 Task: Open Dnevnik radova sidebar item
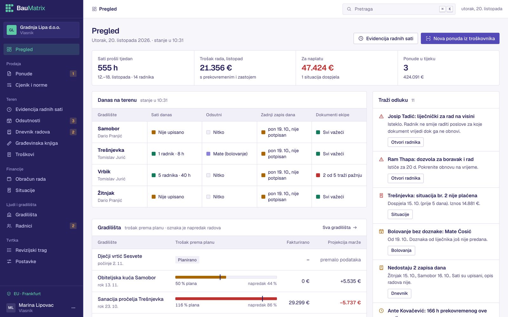41,132
